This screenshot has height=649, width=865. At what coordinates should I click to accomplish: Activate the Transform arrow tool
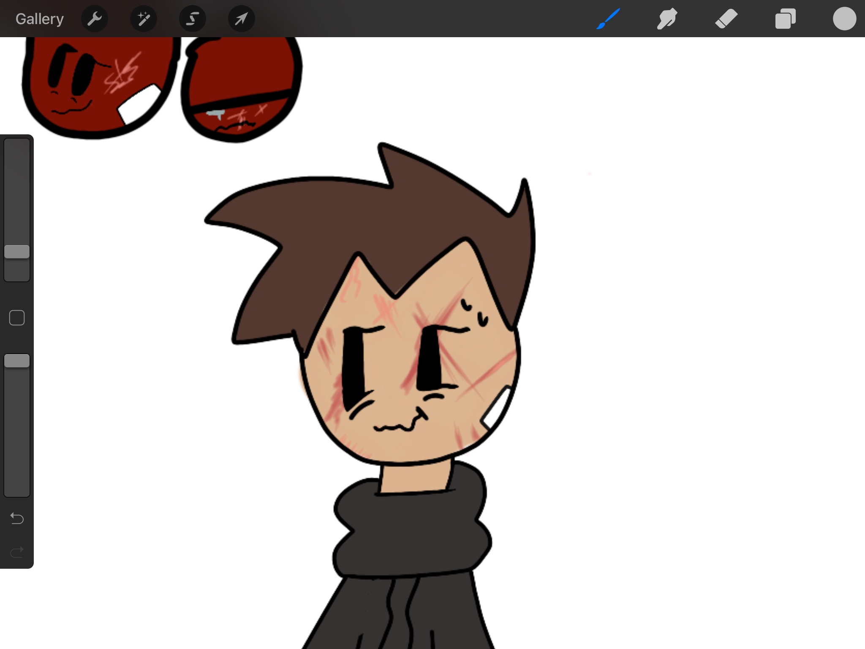point(241,19)
